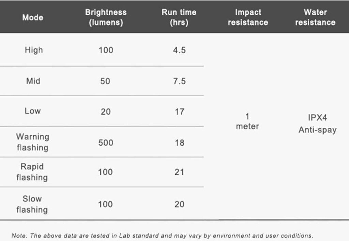Select the 17 hours run time value
The width and height of the screenshot is (349, 241).
tap(179, 111)
